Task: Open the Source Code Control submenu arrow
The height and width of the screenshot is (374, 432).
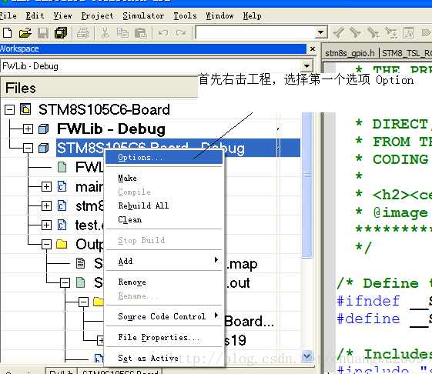Action: 216,316
